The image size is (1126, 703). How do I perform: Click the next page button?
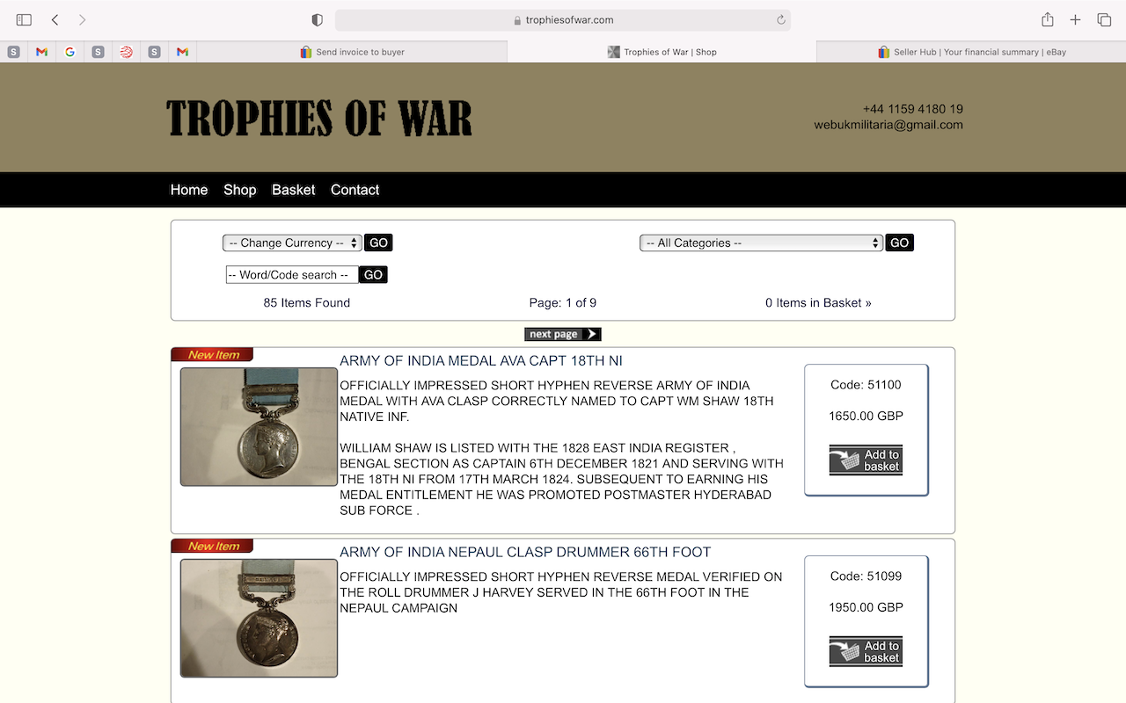coord(563,334)
